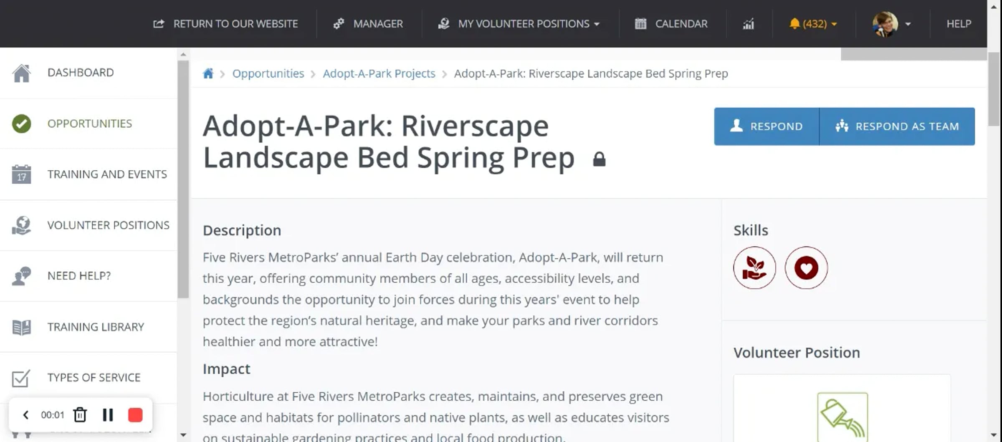Click the watering can volunteer position image

point(843,417)
